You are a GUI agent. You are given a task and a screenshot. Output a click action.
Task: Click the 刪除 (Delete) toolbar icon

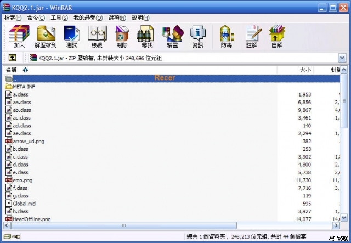[x=122, y=37]
